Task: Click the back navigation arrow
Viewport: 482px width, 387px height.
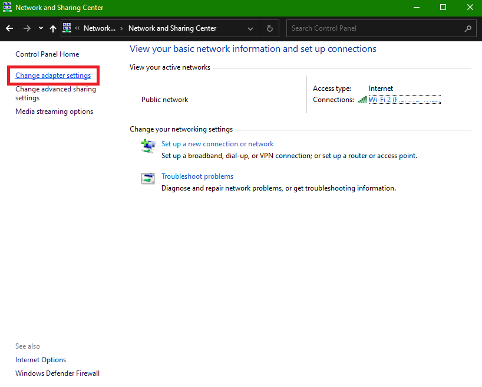Action: click(9, 28)
